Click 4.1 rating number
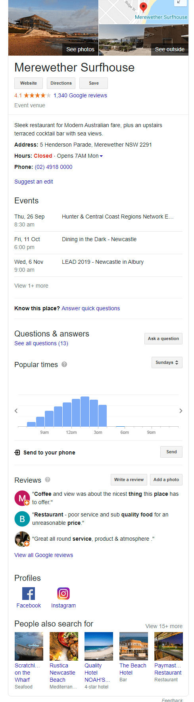This screenshot has width=194, height=702. coord(18,95)
